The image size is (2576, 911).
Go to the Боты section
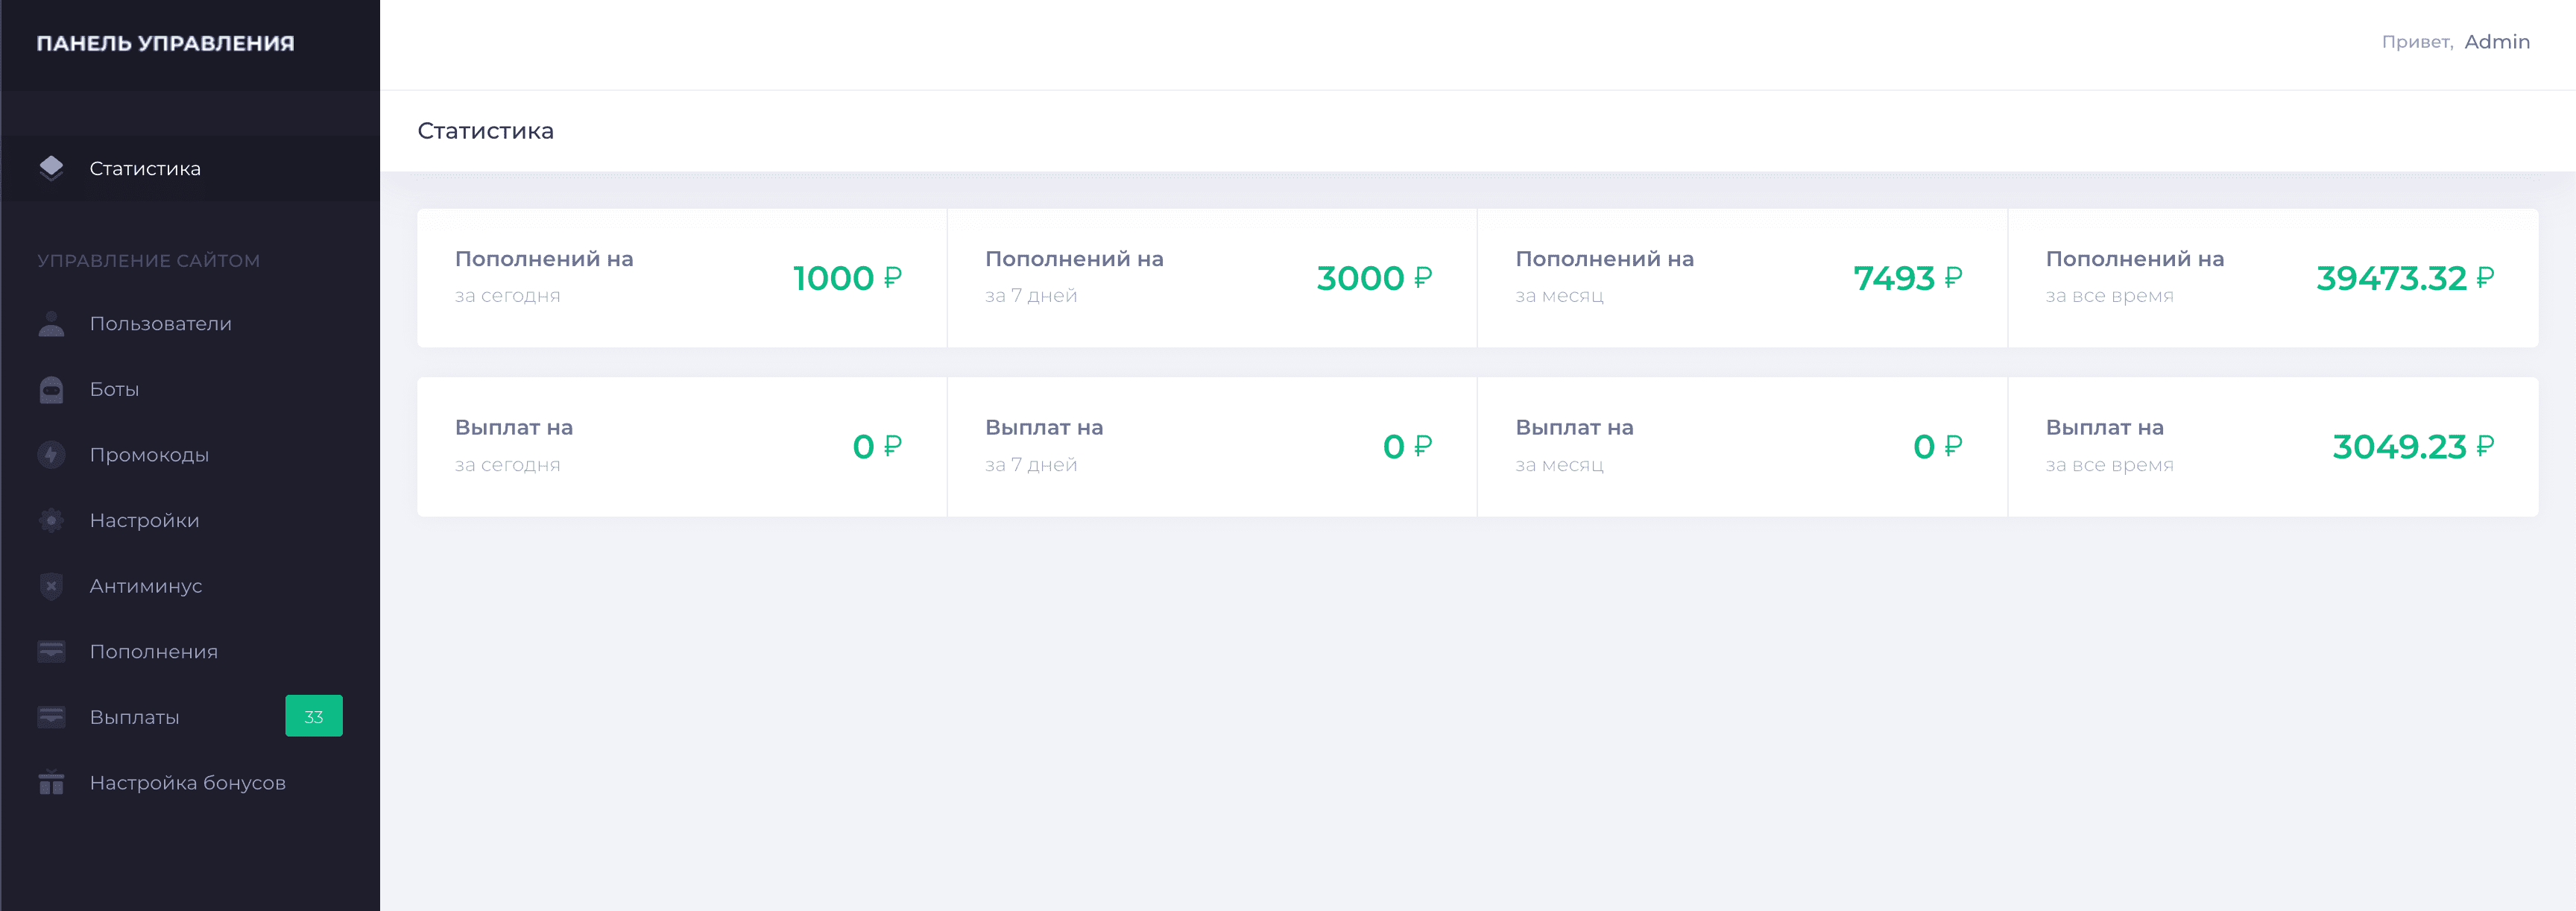pyautogui.click(x=114, y=389)
